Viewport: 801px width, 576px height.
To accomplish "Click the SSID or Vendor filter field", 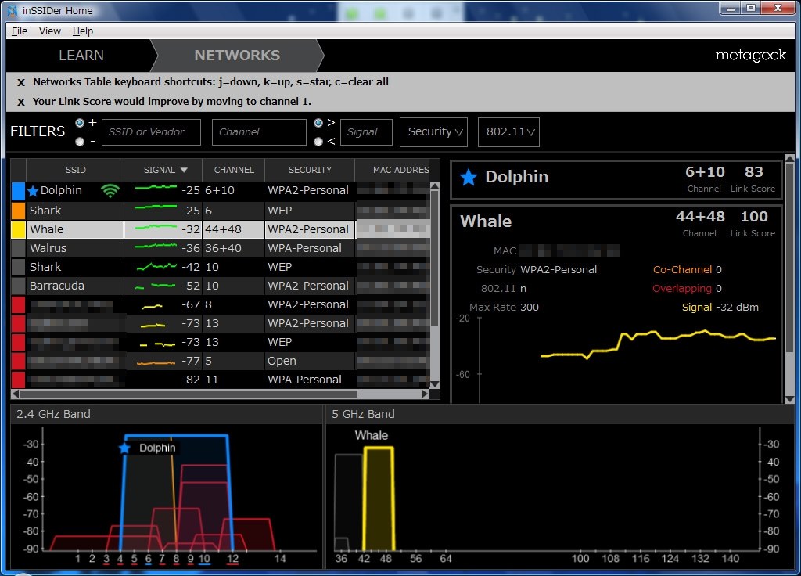I will point(151,132).
